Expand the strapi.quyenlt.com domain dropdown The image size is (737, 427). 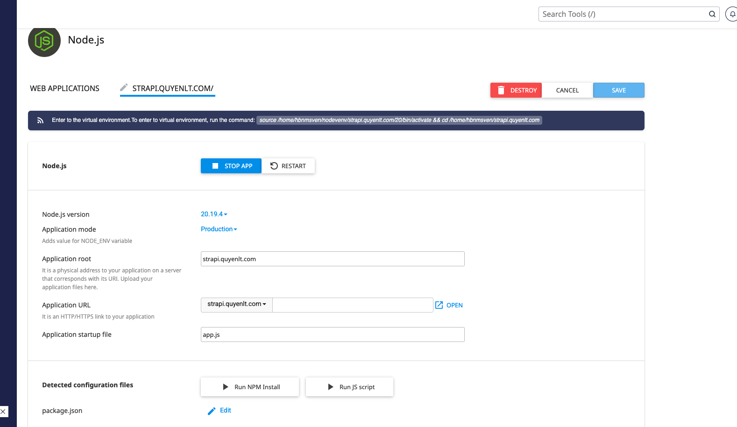236,304
